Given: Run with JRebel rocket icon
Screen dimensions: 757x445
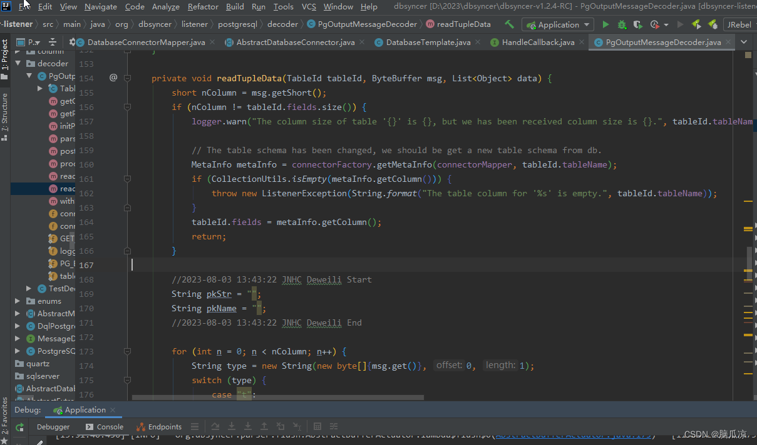Looking at the screenshot, I should click(x=696, y=24).
